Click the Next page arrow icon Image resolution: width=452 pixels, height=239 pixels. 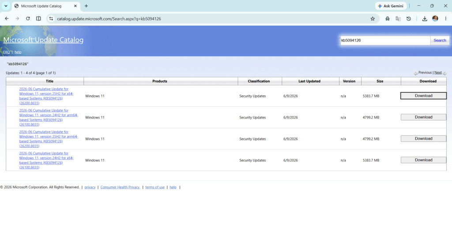[444, 74]
